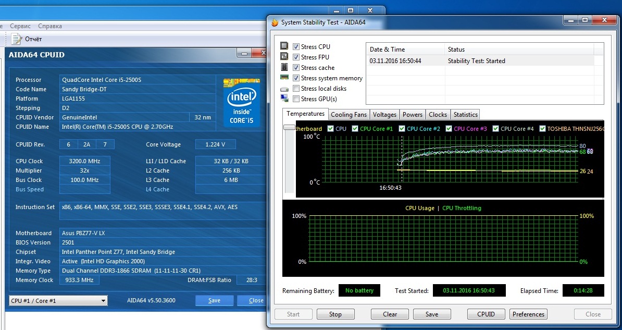Uncheck the Stress CPU checkbox
Viewport: 622px width, 330px height.
[296, 47]
